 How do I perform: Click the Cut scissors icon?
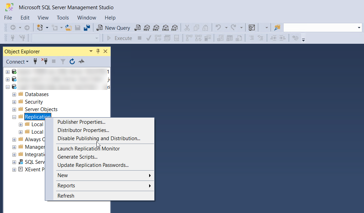187,28
